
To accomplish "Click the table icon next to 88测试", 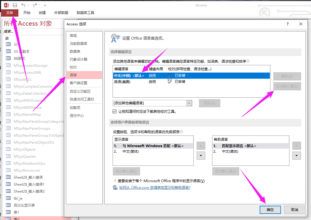I will [x=8, y=58].
